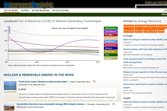Pick the Coal legend entry
This screenshot has width=167, height=111.
(111, 55)
